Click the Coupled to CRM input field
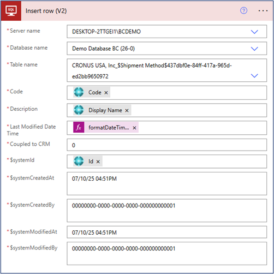Viewport: 274px width, 274px height. (x=166, y=145)
